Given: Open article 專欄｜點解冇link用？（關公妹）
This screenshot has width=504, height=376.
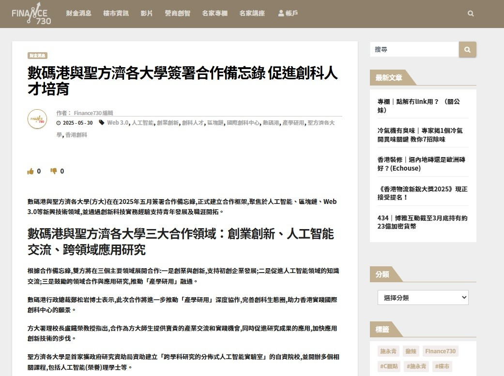Looking at the screenshot, I should point(418,106).
